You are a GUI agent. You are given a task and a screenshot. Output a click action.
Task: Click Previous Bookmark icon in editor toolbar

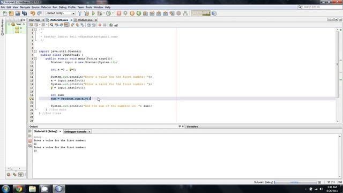73,25
